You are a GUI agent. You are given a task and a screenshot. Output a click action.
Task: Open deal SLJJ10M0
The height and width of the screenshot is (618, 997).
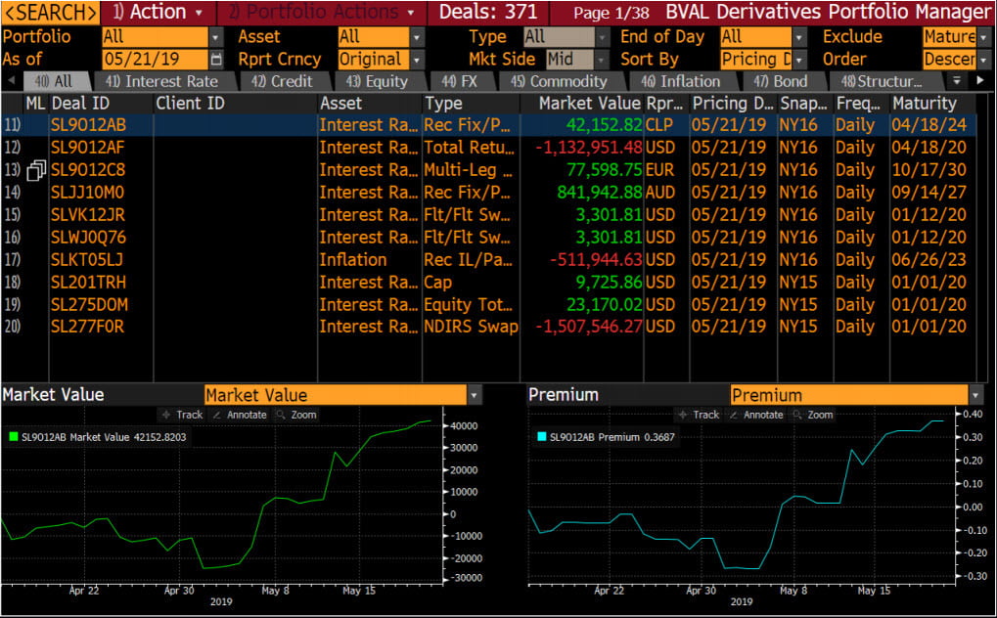coord(88,193)
